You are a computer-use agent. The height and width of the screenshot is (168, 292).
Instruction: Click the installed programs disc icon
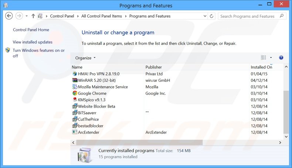[x=85, y=155]
